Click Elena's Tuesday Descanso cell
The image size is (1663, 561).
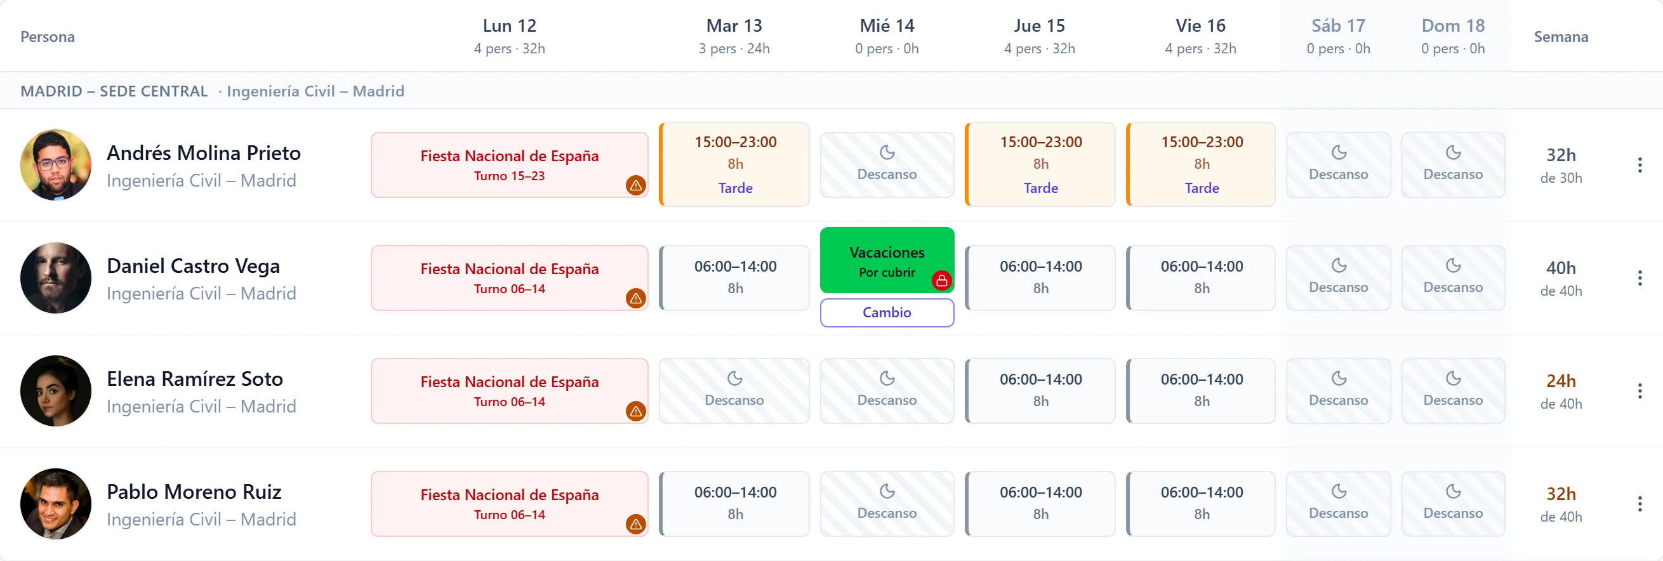pyautogui.click(x=734, y=391)
